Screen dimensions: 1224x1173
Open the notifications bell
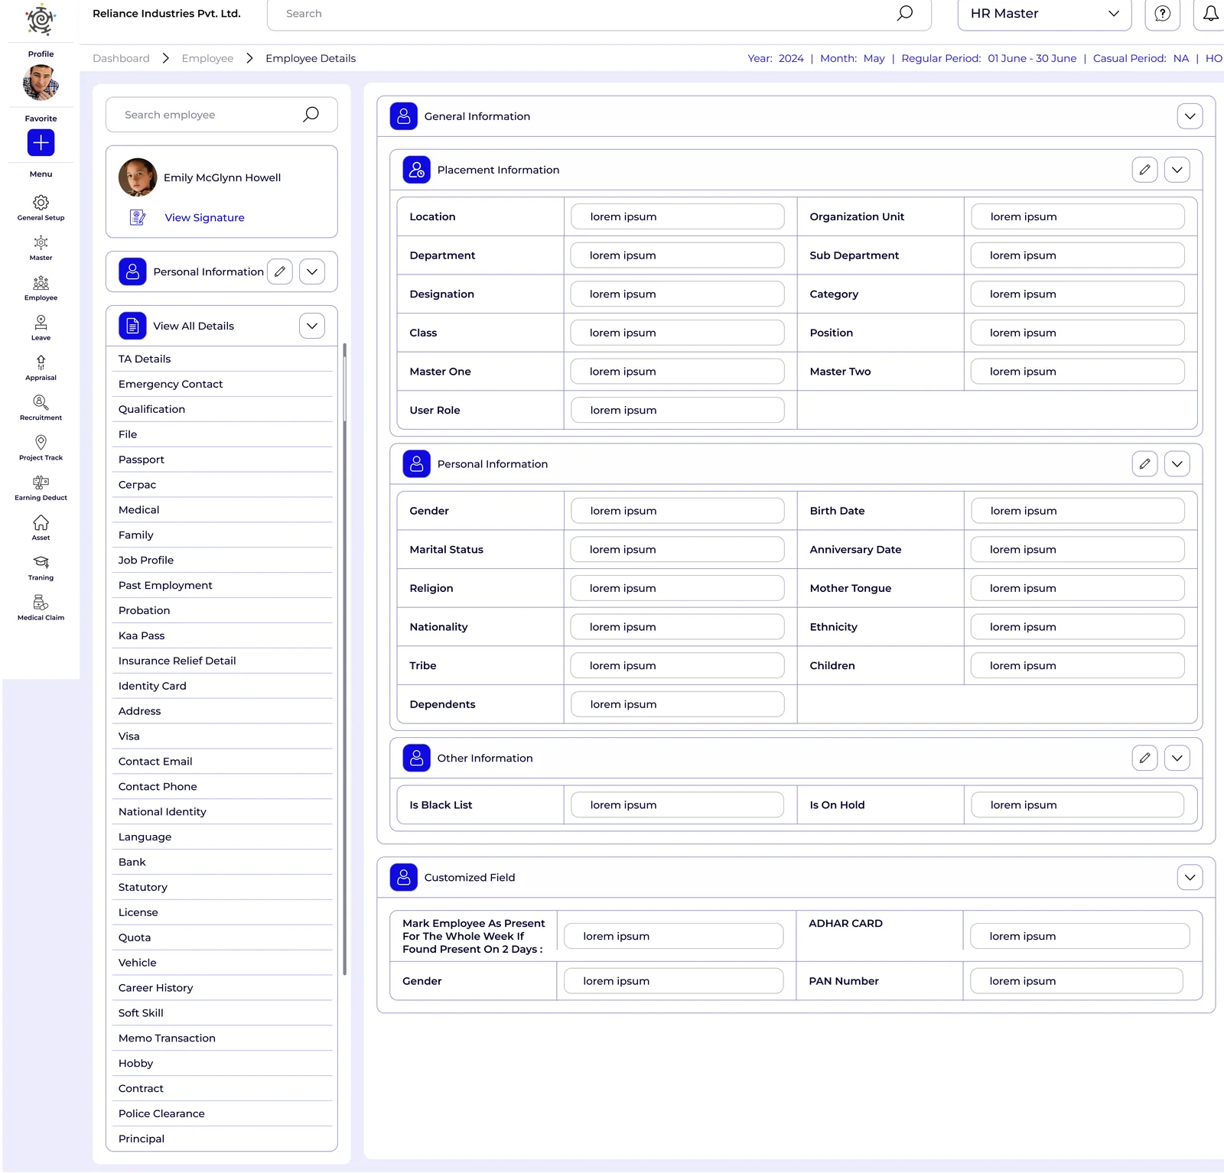click(1210, 14)
